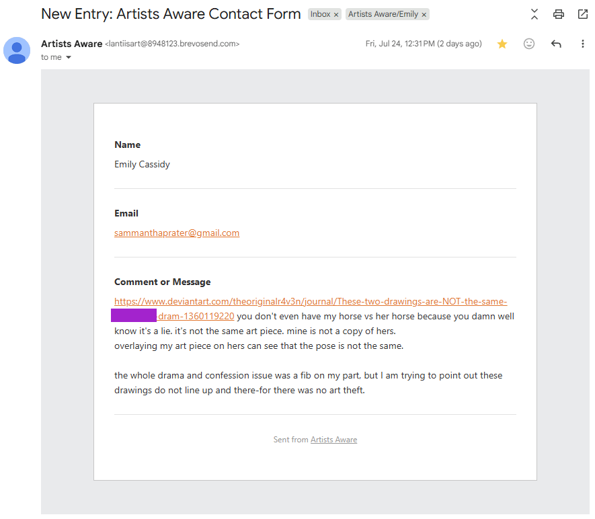
Task: Collapse all messages with the arrows icon
Action: (534, 14)
